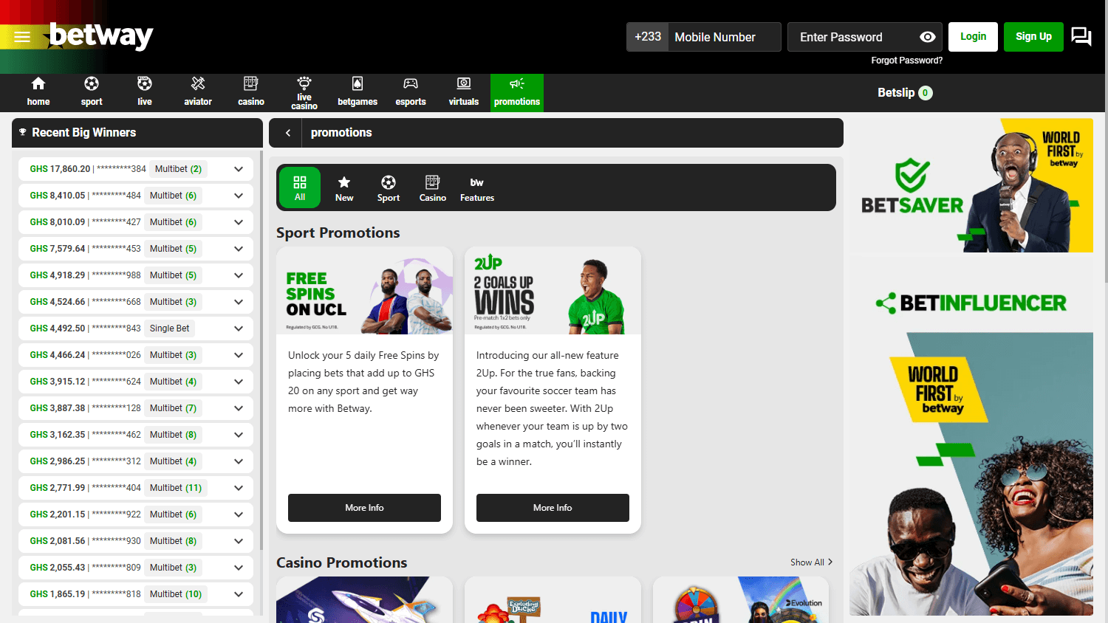Select the All promotions tab
The image size is (1108, 623).
click(x=299, y=187)
